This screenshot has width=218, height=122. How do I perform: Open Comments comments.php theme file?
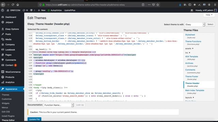coord(190,70)
